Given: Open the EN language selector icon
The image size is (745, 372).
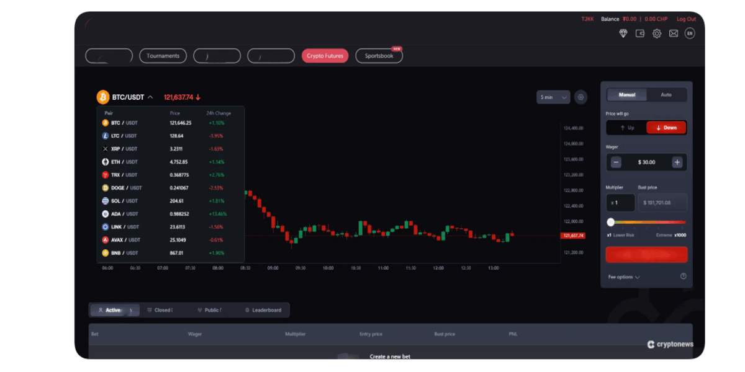Looking at the screenshot, I should pos(690,33).
